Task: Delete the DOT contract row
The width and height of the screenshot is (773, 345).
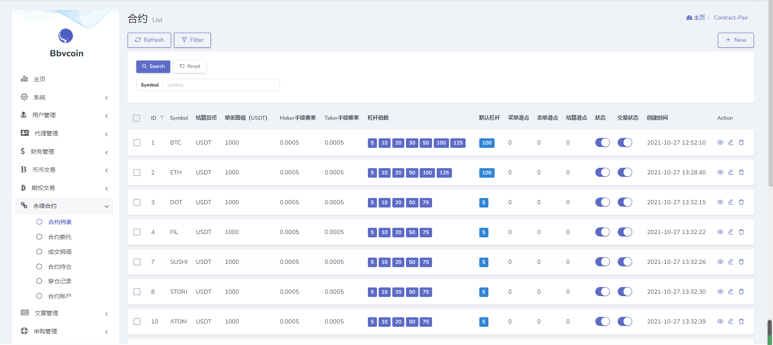Action: pos(742,202)
